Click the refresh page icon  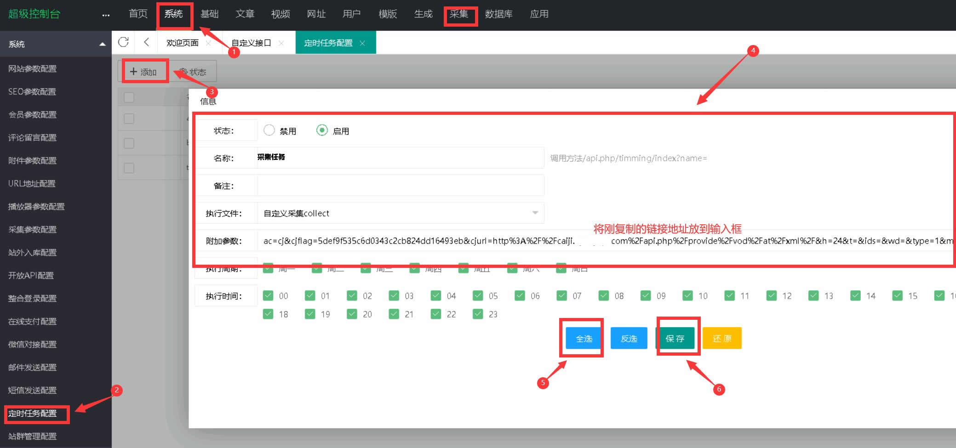(123, 42)
